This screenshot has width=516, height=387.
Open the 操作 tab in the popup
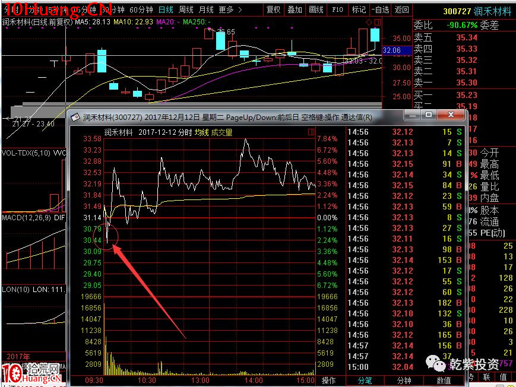click(x=328, y=380)
